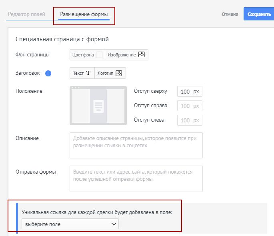Select the Логотип header option
Image resolution: width=274 pixels, height=236 pixels.
pyautogui.click(x=110, y=73)
